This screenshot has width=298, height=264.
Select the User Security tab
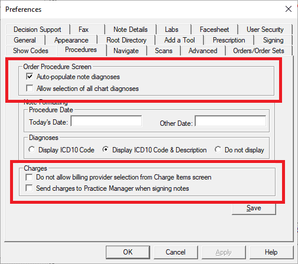pyautogui.click(x=265, y=30)
